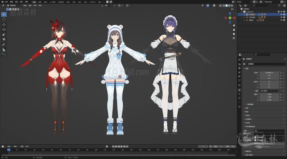This screenshot has width=287, height=159.
Task: Open the 添加 Add menu in viewport
Action: pyautogui.click(x=35, y=6)
